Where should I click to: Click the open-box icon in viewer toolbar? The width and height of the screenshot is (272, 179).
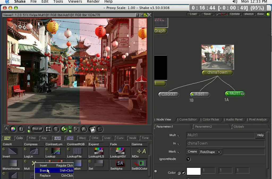pyautogui.click(x=92, y=129)
